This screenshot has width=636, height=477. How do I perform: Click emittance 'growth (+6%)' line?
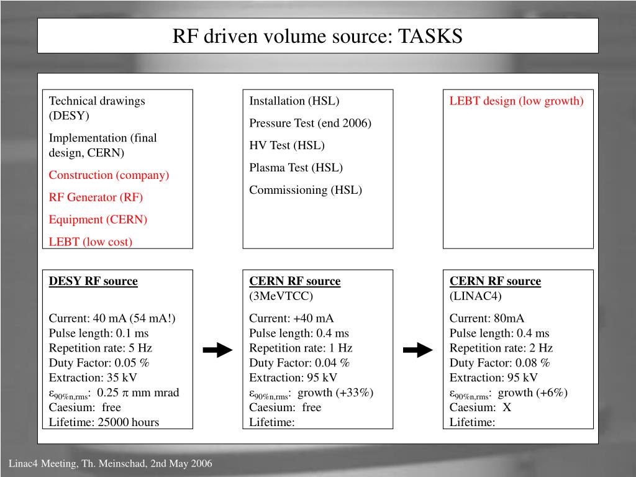tap(509, 393)
